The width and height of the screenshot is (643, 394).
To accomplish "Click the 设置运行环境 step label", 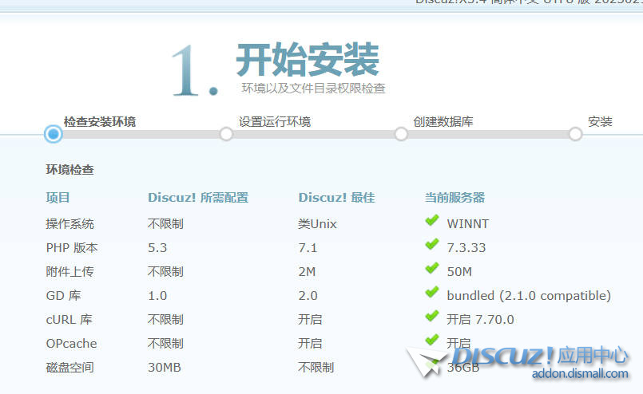I will click(x=274, y=121).
